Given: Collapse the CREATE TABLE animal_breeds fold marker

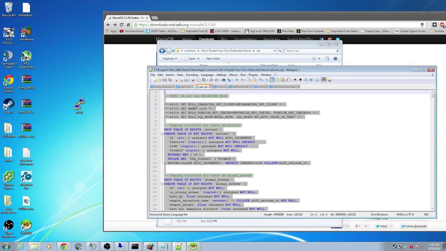Looking at the screenshot, I should click(x=162, y=184).
